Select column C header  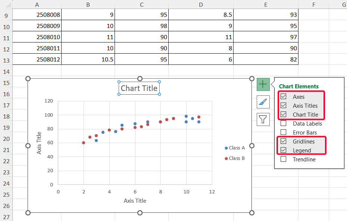141,4
